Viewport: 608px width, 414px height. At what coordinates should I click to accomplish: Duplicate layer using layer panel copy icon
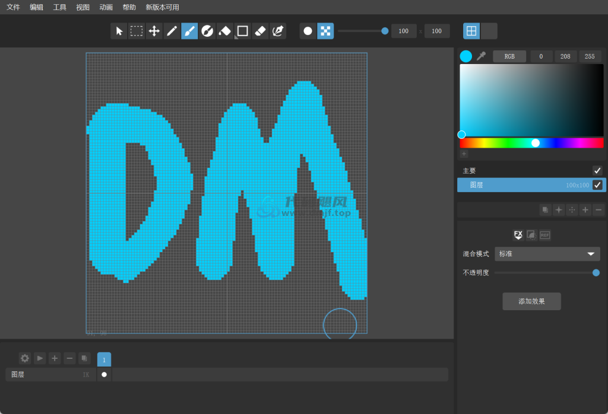tap(546, 210)
